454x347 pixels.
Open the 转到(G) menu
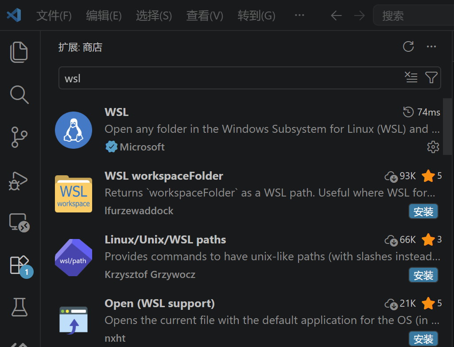(x=256, y=15)
